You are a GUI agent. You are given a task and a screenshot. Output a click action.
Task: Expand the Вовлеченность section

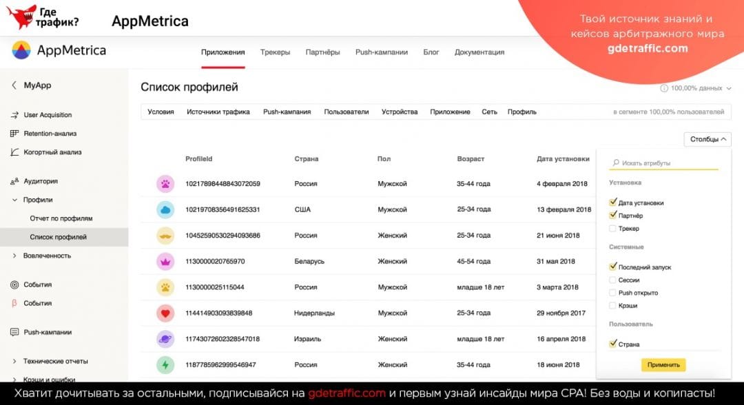(14, 256)
